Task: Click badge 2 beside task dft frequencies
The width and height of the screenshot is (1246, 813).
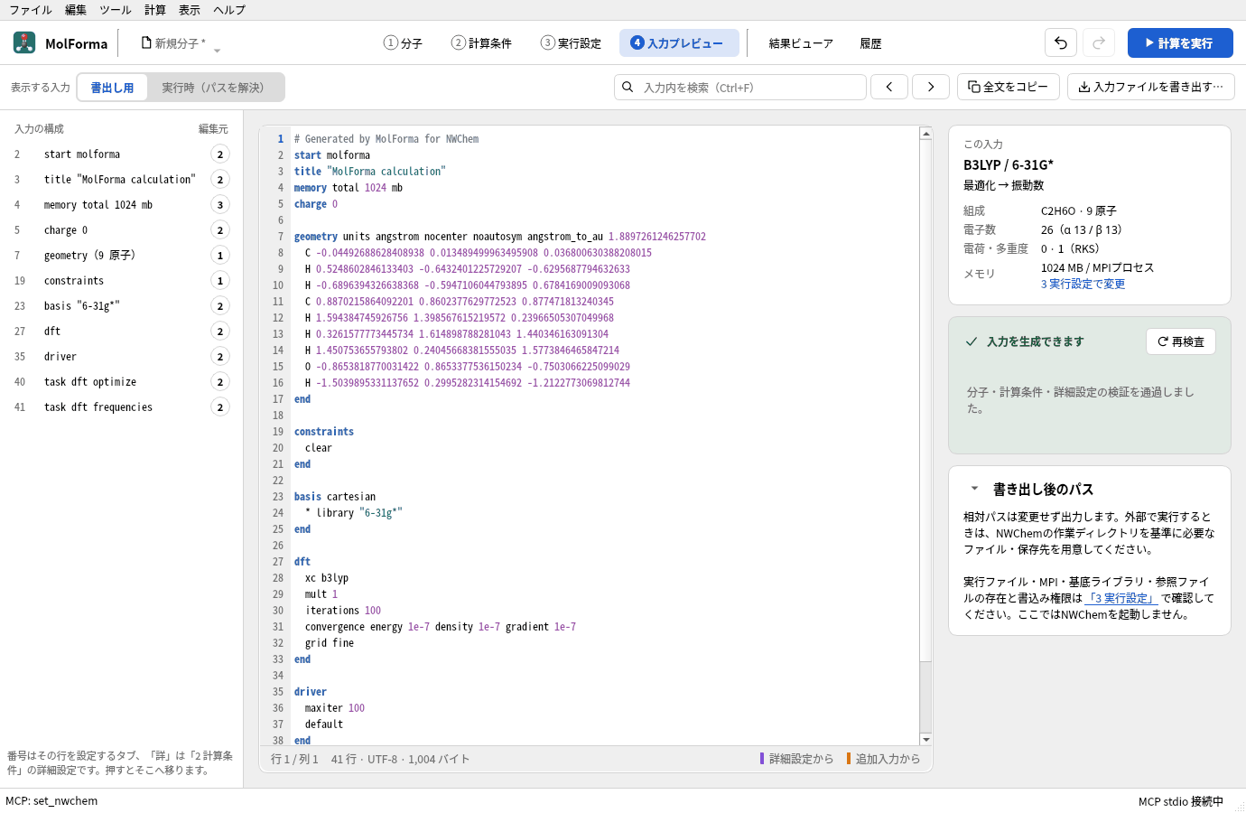Action: 219,407
